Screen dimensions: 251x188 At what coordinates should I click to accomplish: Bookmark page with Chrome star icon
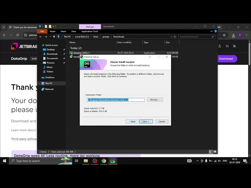(x=224, y=35)
